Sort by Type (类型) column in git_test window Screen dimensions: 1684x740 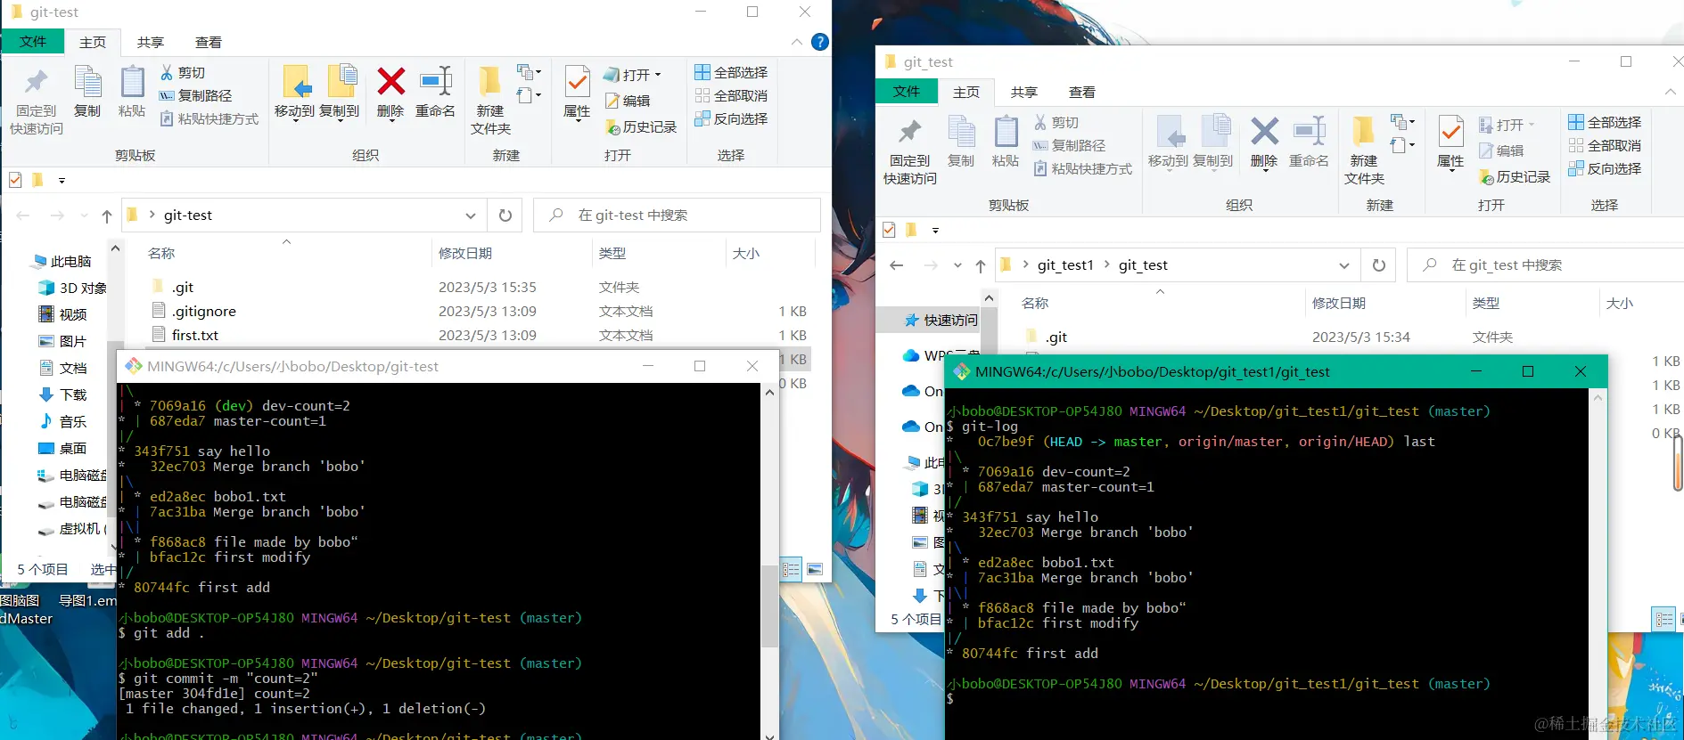pyautogui.click(x=1486, y=304)
